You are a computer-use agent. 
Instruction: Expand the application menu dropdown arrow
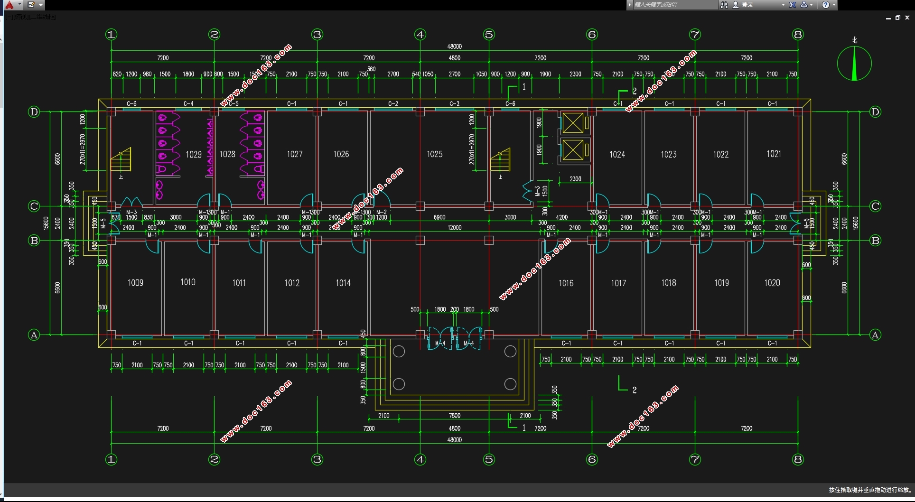19,5
